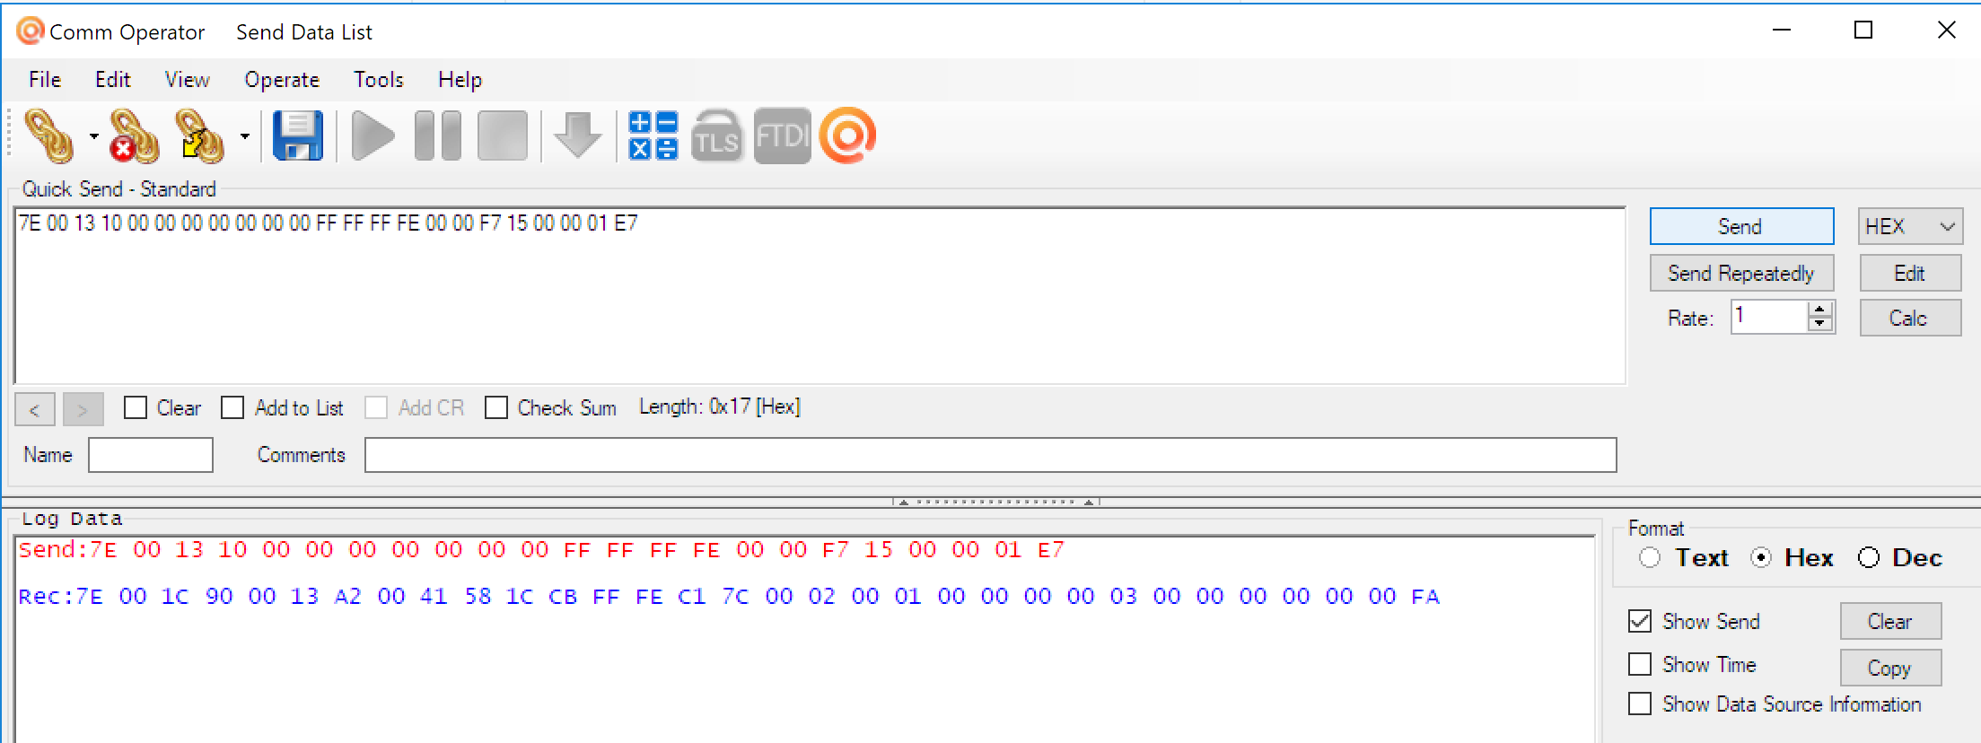Click the Name input field

coord(151,454)
